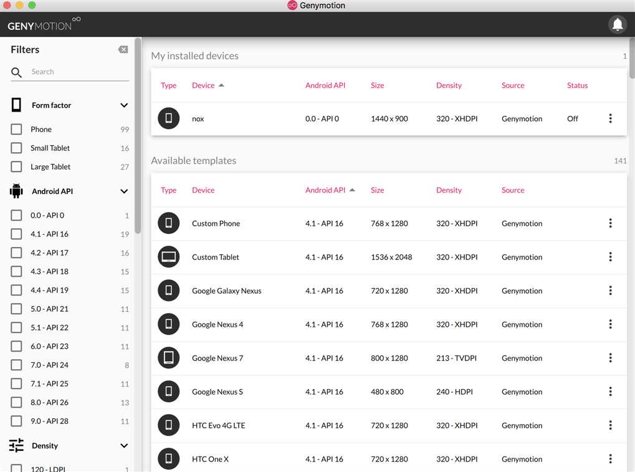Click the Custom Phone type icon

(168, 223)
